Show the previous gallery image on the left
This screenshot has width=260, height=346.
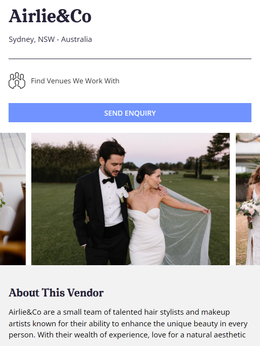[13, 199]
